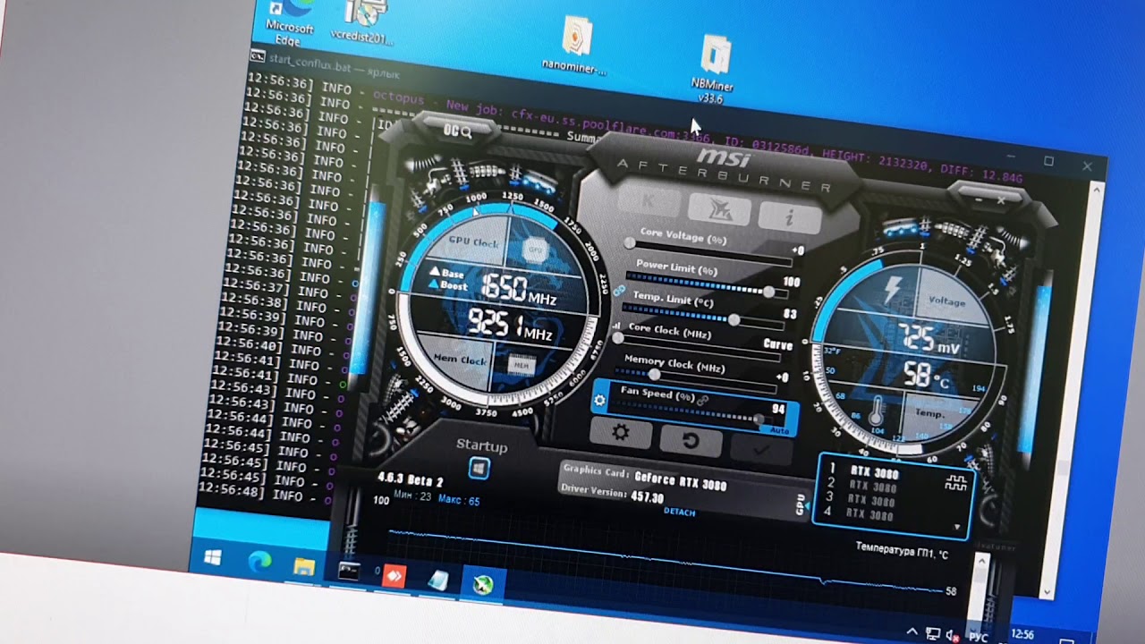
Task: Open Afterburner settings gear button
Action: coord(620,433)
